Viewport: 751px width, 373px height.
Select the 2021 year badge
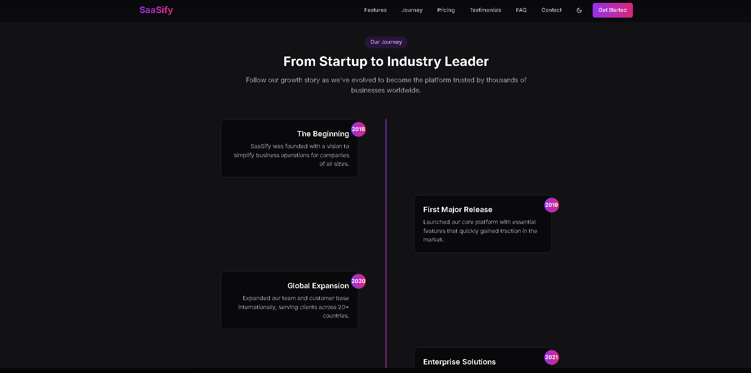(552, 357)
